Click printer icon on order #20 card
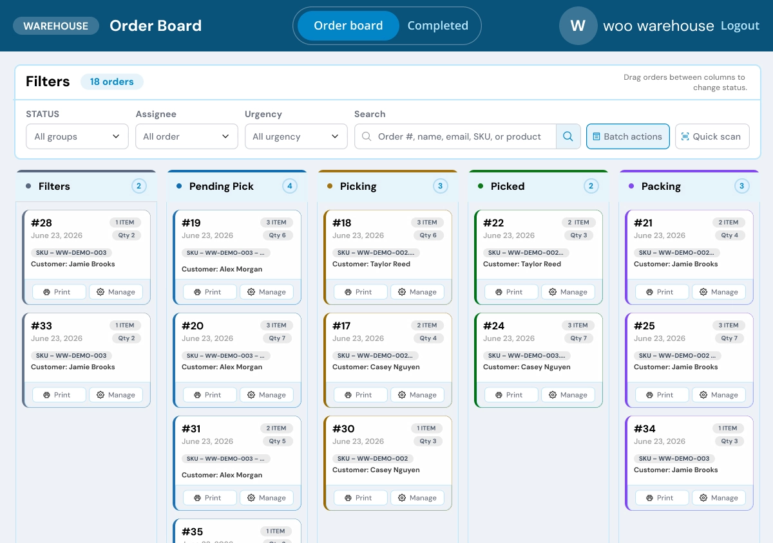The width and height of the screenshot is (773, 543). pos(197,395)
